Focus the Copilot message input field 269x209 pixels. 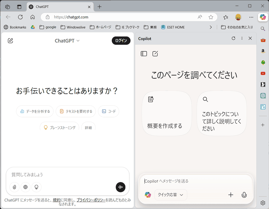point(196,181)
